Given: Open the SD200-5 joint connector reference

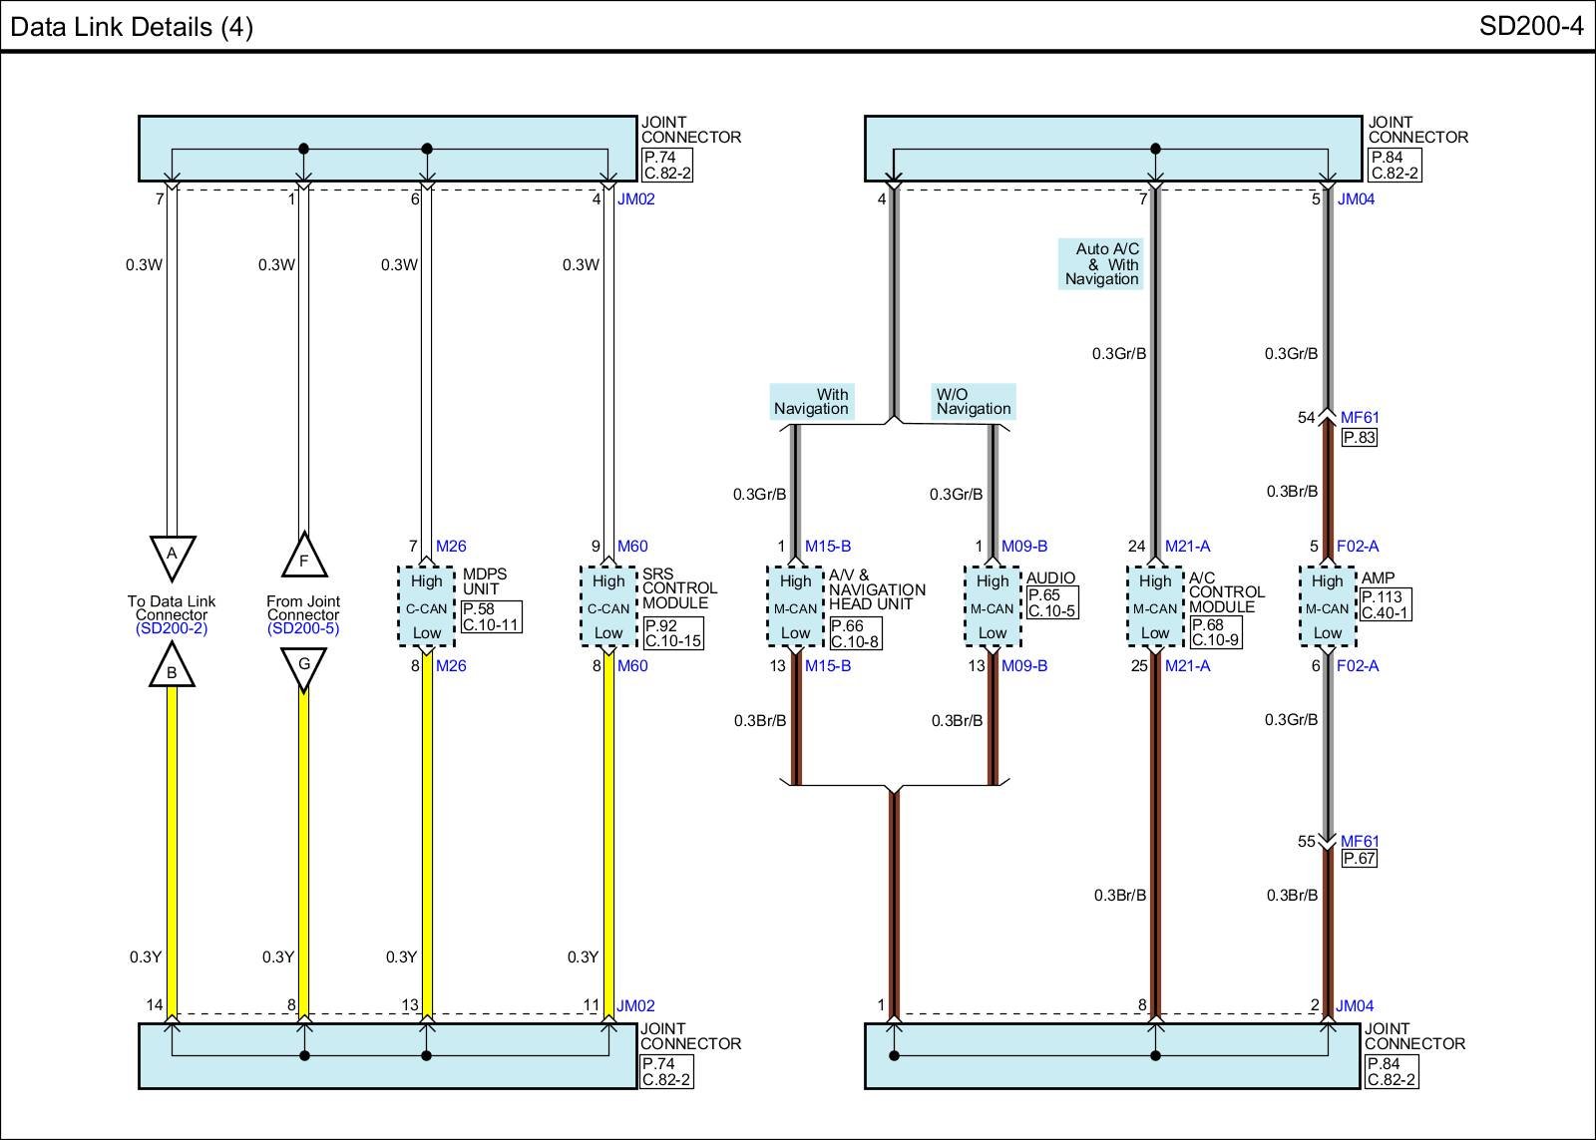Looking at the screenshot, I should click(303, 628).
